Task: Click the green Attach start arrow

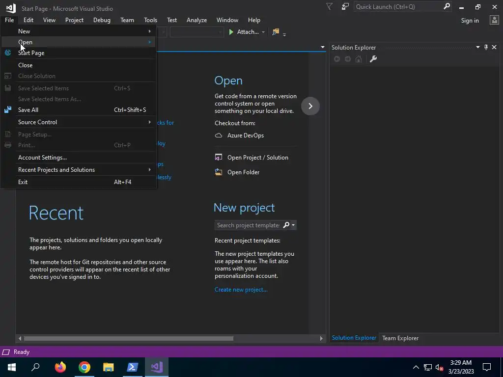Action: coord(231,32)
